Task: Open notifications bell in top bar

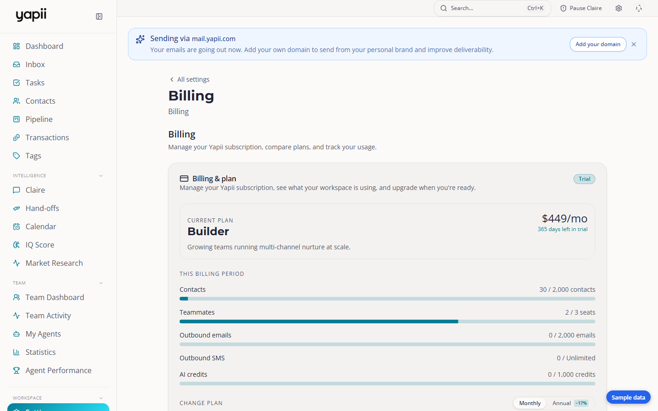Action: [639, 8]
